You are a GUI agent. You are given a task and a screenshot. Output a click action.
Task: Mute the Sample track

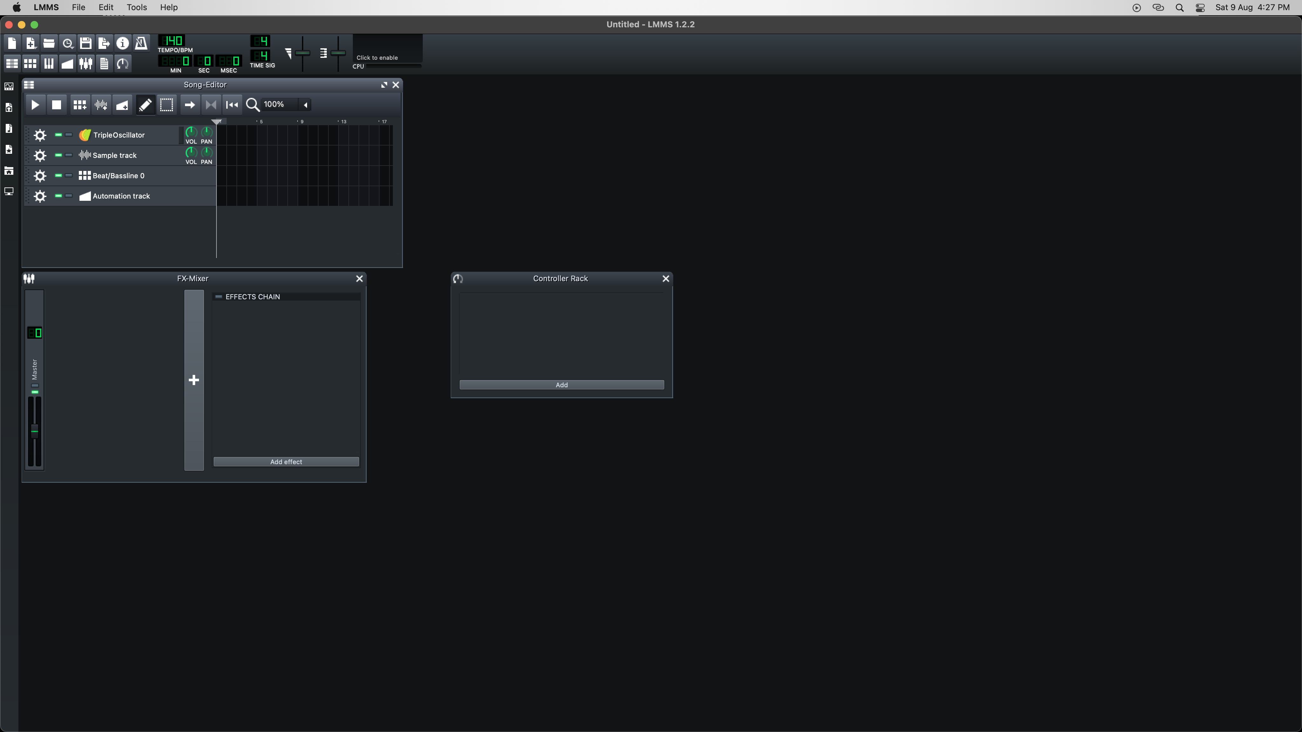[x=58, y=155]
